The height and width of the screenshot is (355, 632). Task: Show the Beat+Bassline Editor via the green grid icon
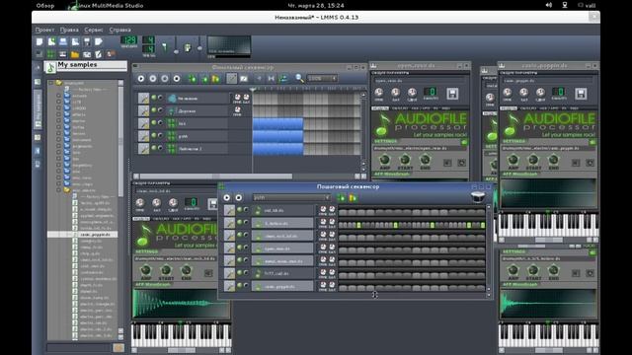51,54
